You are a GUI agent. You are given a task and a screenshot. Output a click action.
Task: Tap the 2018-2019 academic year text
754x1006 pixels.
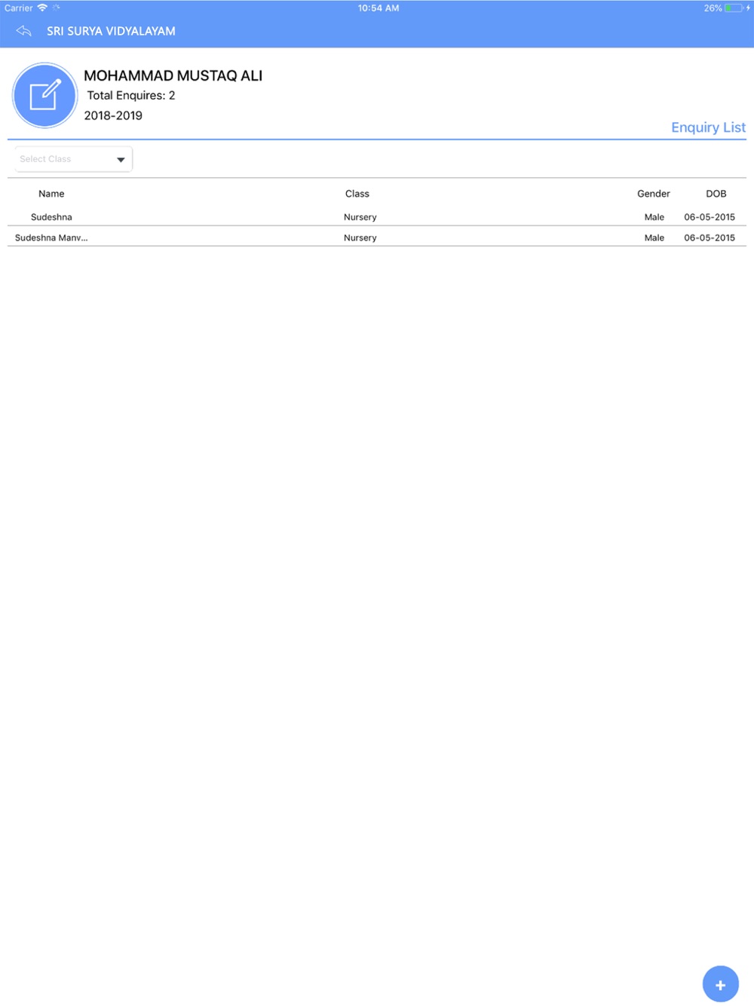point(113,115)
